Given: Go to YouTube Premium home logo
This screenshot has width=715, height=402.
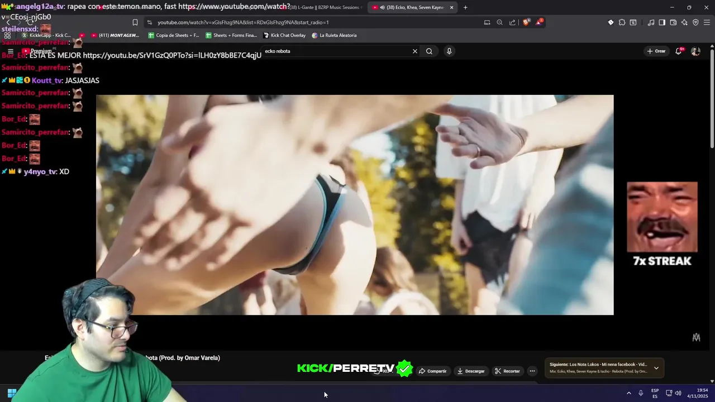Looking at the screenshot, I should coord(37,51).
